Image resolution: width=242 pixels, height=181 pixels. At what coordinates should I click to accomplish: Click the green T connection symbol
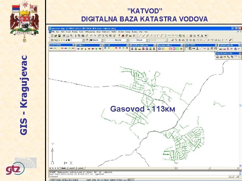(x=96, y=49)
